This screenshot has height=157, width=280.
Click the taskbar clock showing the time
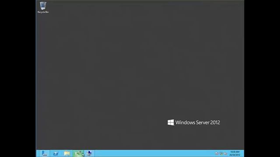pyautogui.click(x=234, y=154)
